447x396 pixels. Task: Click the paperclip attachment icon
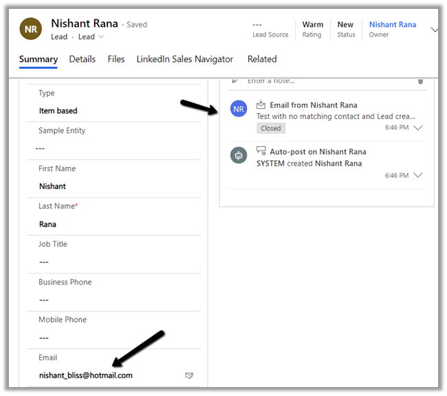coord(420,81)
